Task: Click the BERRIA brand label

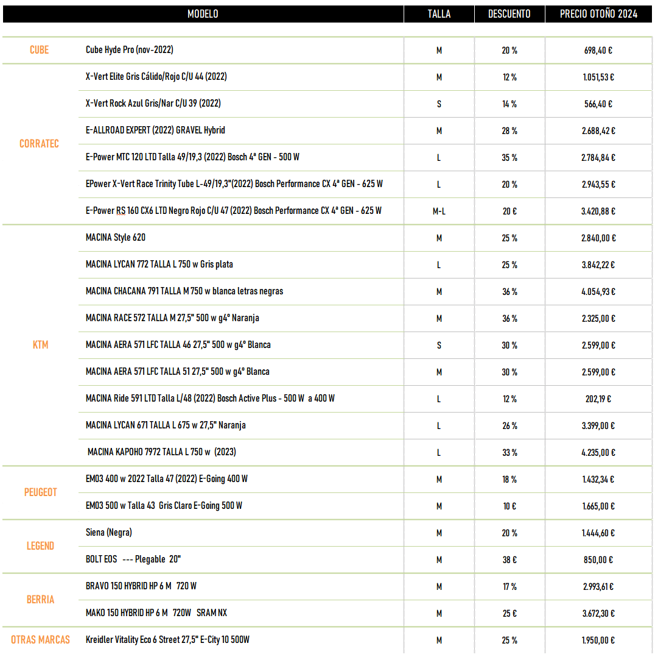Action: [40, 600]
